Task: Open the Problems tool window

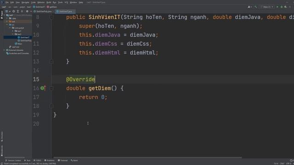Action: coord(49,160)
